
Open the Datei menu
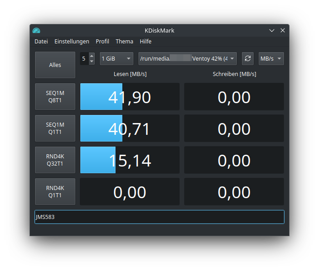point(41,41)
